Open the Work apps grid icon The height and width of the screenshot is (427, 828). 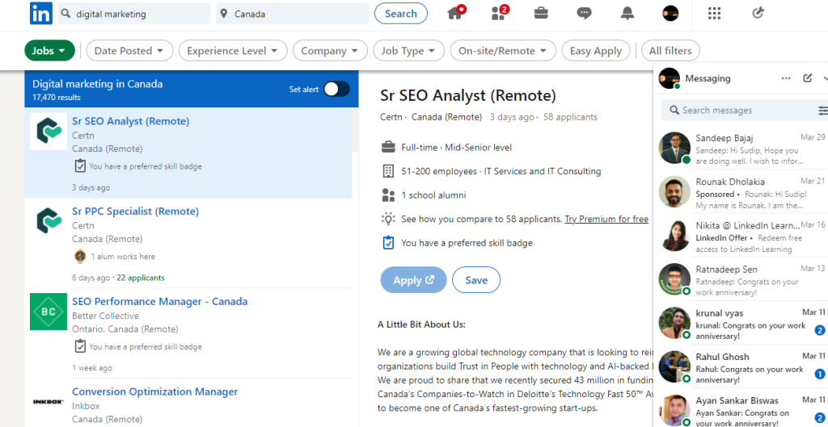pyautogui.click(x=714, y=13)
